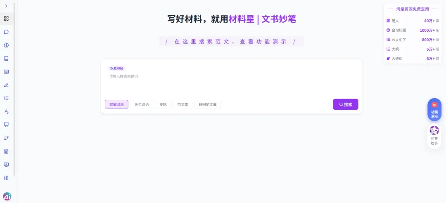This screenshot has width=446, height=203.
Task: Click the sidebar vertical scrollbar
Action: tap(14, 90)
